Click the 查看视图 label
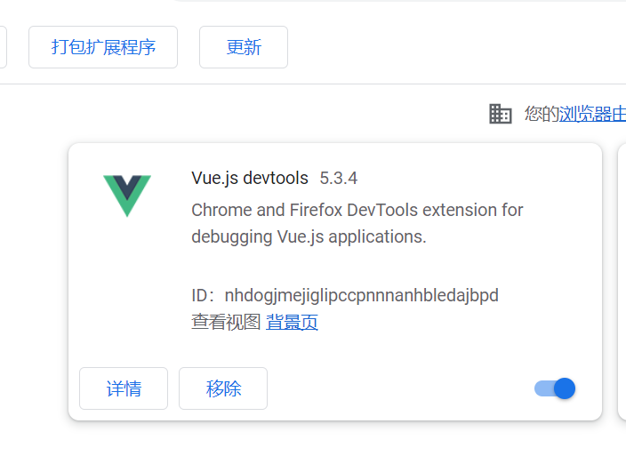626x456 pixels. [226, 323]
